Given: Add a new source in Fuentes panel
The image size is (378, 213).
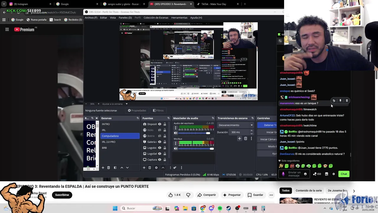Looking at the screenshot, I should click(144, 168).
